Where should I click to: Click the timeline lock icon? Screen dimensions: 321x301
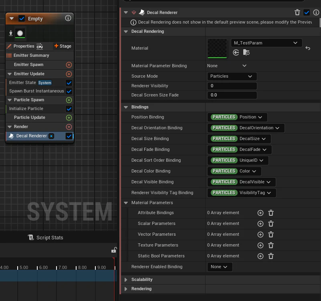click(x=114, y=250)
